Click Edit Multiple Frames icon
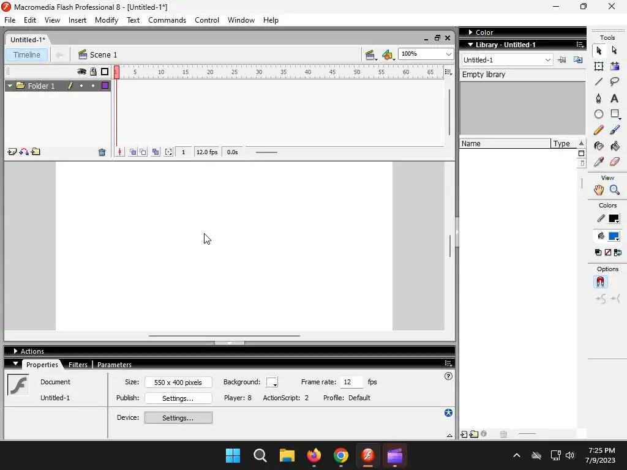 (x=156, y=152)
